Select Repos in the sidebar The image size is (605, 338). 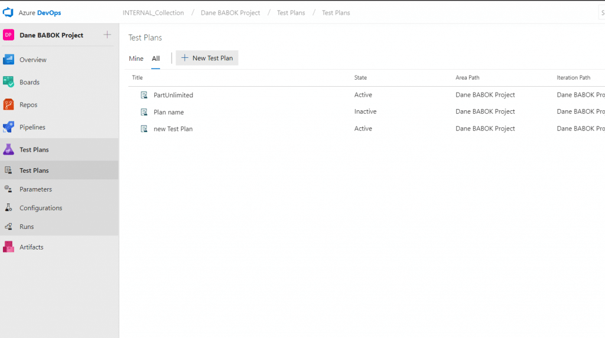[28, 104]
